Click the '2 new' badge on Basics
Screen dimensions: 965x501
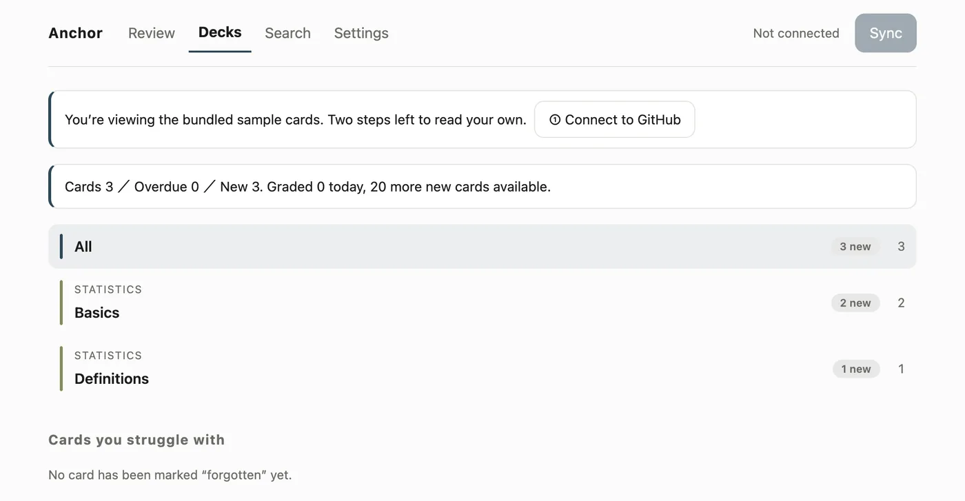(x=855, y=303)
